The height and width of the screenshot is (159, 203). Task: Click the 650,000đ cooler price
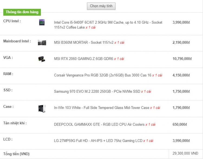coord(180,124)
